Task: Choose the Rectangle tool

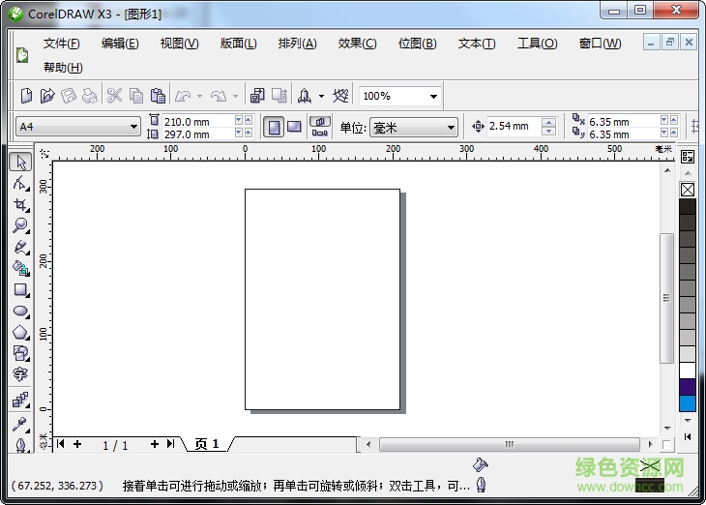Action: (20, 289)
